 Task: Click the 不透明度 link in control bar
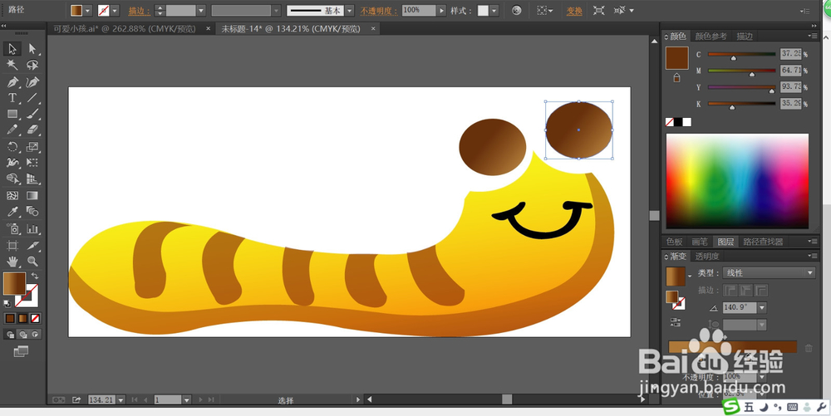click(378, 11)
